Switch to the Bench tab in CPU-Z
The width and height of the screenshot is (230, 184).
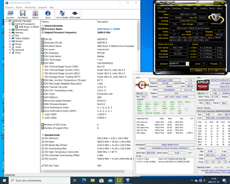click(212, 8)
